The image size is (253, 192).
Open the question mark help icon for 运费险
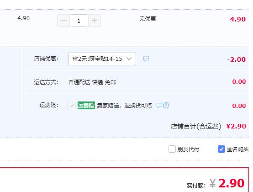166,106
